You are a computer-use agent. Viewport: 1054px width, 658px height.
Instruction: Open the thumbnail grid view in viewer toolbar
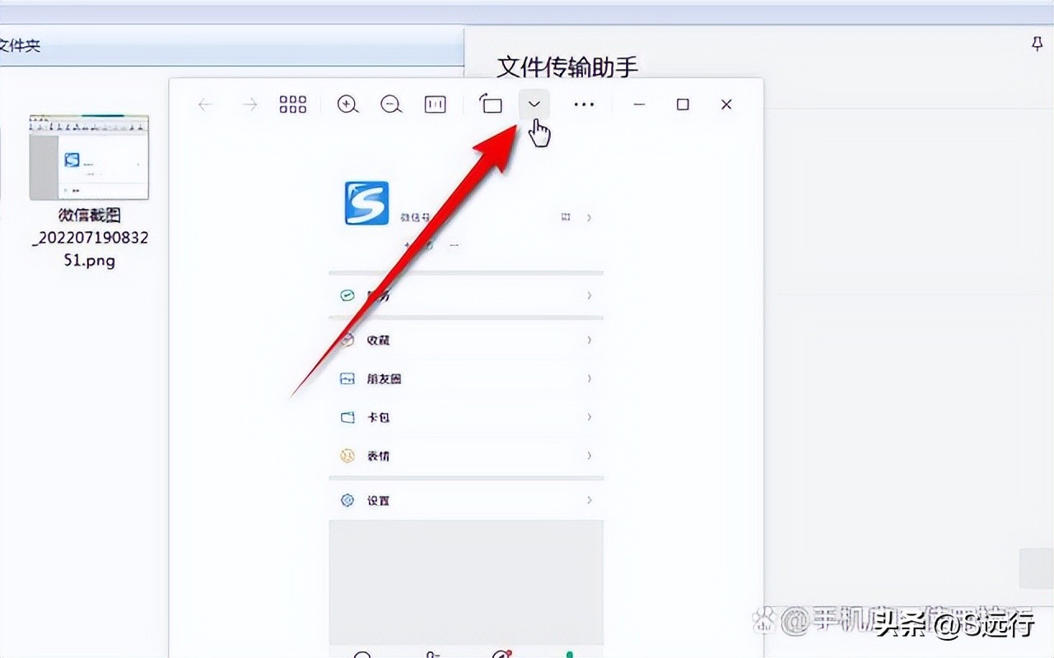pos(293,104)
